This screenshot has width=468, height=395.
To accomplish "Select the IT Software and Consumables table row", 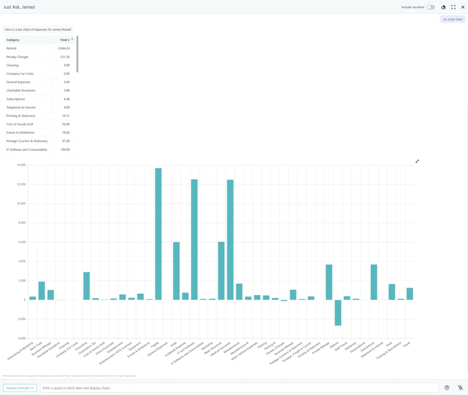I will coord(39,149).
